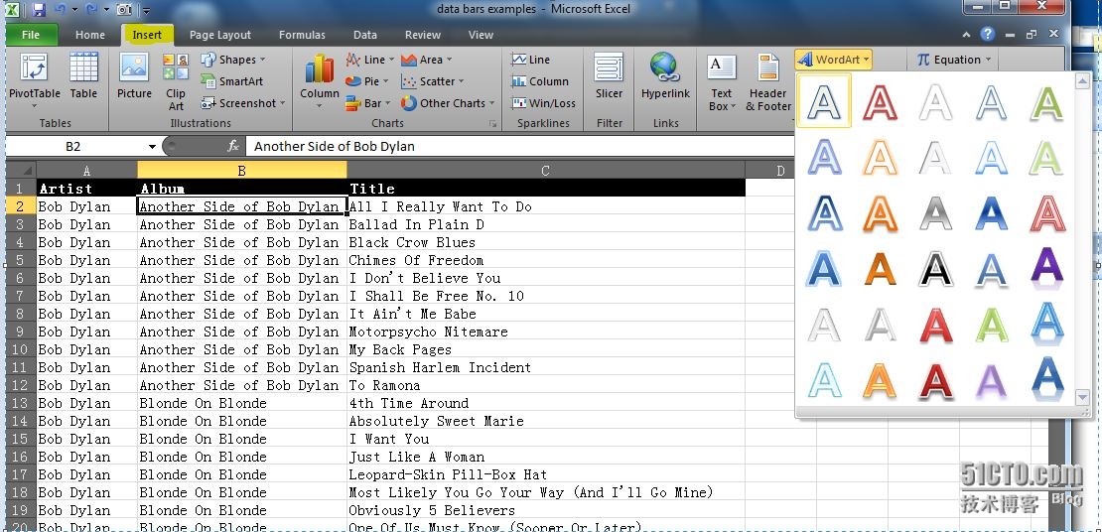Switch to the Data tab
Viewport: 1102px width, 532px height.
tap(365, 35)
